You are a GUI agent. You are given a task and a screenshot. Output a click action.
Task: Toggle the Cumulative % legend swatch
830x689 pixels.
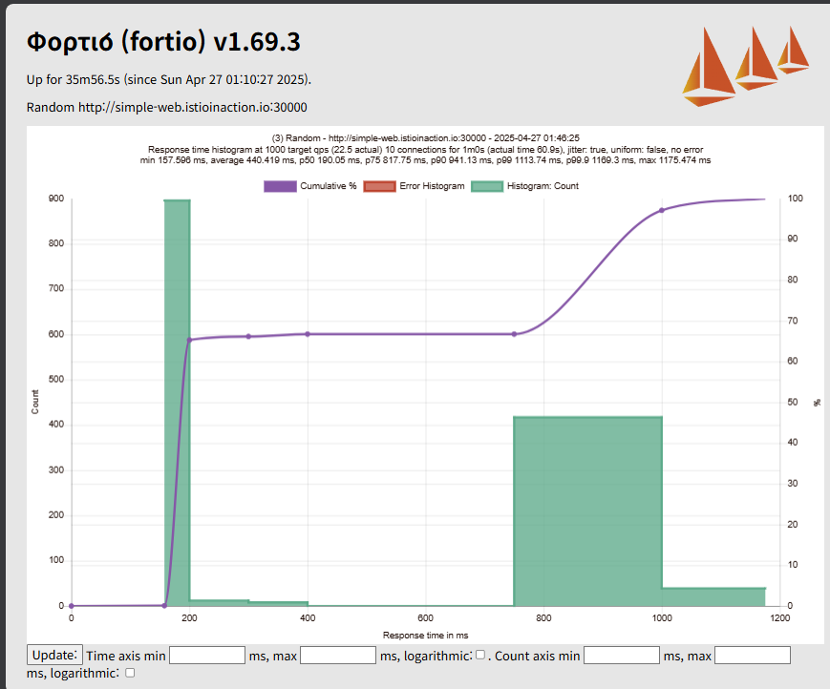(x=280, y=186)
